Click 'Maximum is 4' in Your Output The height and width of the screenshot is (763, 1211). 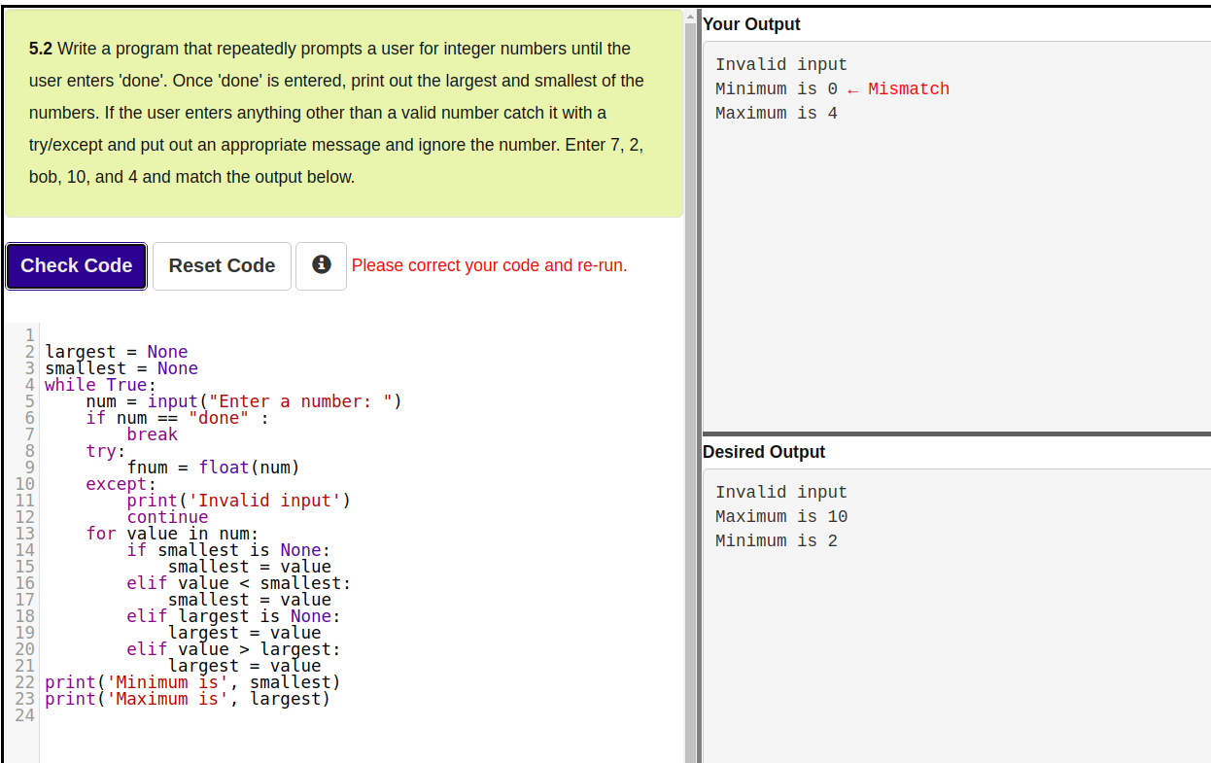pos(777,114)
